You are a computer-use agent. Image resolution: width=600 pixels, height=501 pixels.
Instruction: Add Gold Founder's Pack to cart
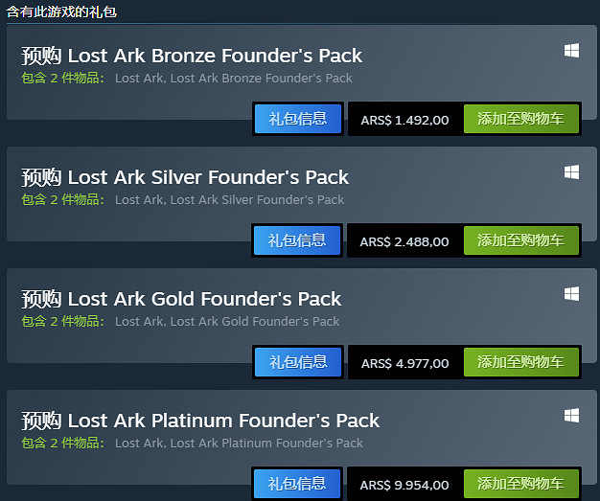click(521, 362)
